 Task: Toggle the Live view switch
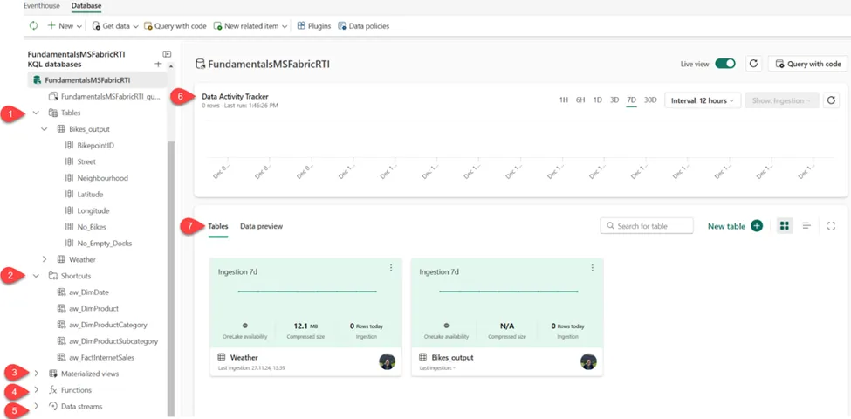click(724, 64)
